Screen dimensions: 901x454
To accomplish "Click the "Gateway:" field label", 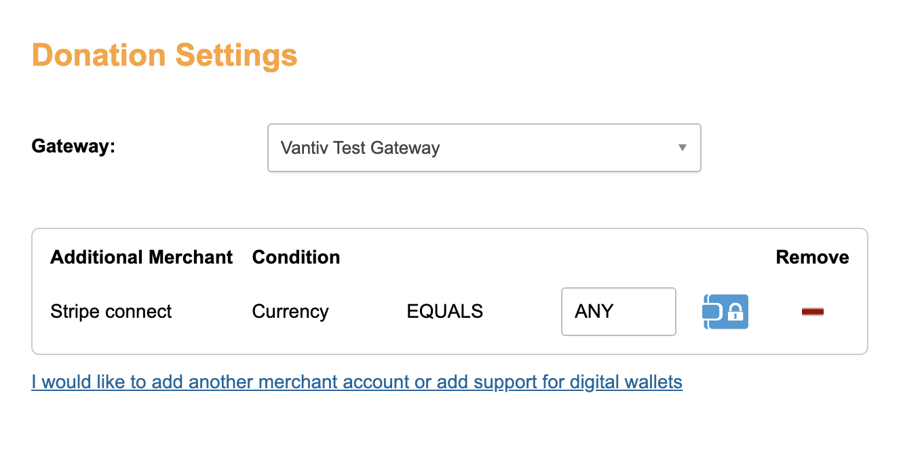I will point(73,146).
